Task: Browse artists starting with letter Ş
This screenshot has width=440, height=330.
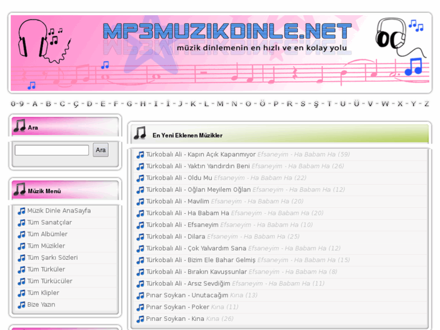Action: pos(317,104)
